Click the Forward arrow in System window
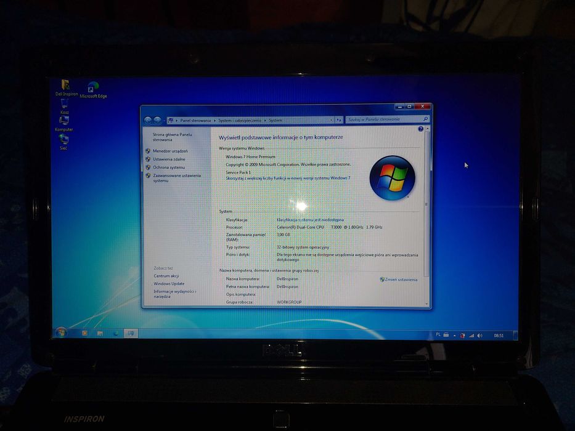This screenshot has height=431, width=575. 157,120
